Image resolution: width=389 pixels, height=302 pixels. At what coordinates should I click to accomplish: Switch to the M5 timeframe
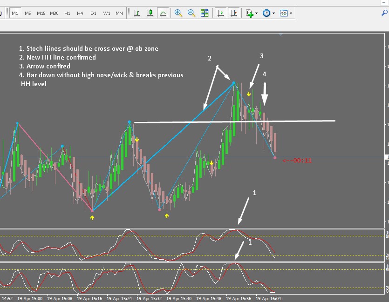[28, 13]
